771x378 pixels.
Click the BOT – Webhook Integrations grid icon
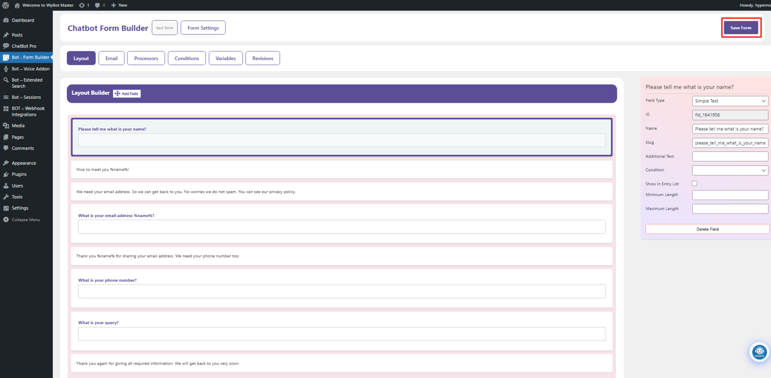click(6, 108)
